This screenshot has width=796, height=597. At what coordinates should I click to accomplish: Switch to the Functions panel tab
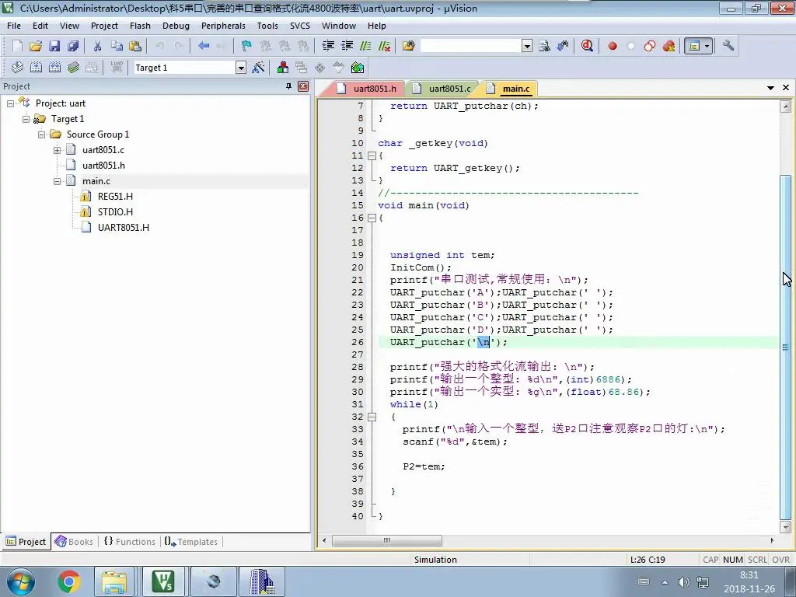point(130,542)
